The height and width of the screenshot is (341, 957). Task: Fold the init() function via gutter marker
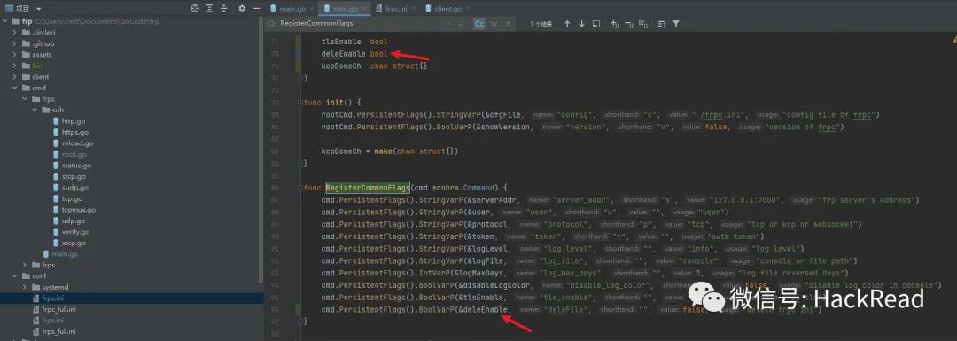click(300, 103)
